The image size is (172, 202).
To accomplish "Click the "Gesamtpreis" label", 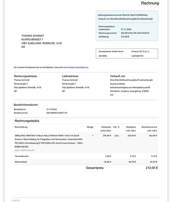I will [x=95, y=168].
